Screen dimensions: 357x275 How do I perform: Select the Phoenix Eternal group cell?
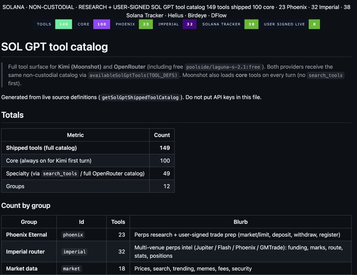[29, 235]
